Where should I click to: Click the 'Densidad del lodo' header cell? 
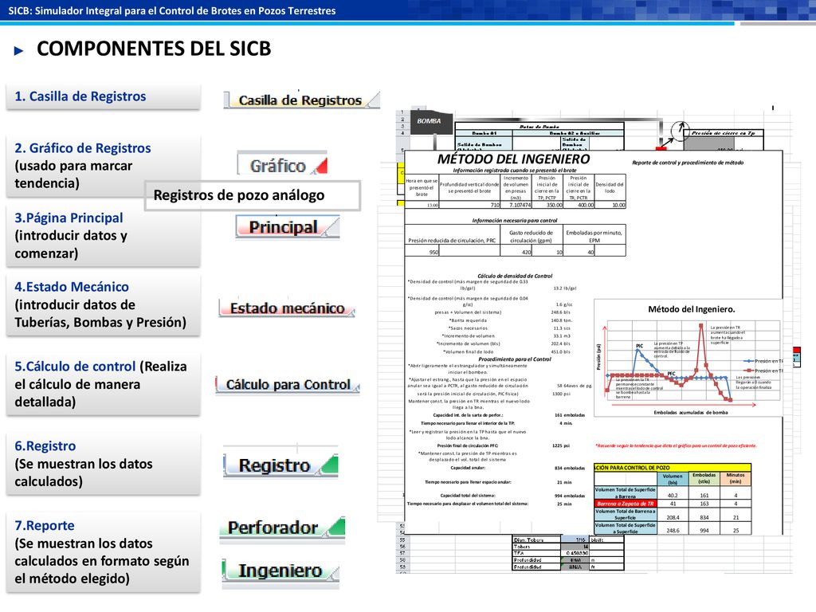coord(610,188)
